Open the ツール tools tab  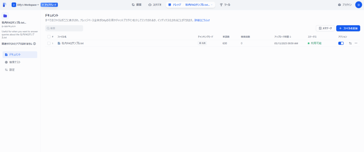pyautogui.click(x=225, y=5)
